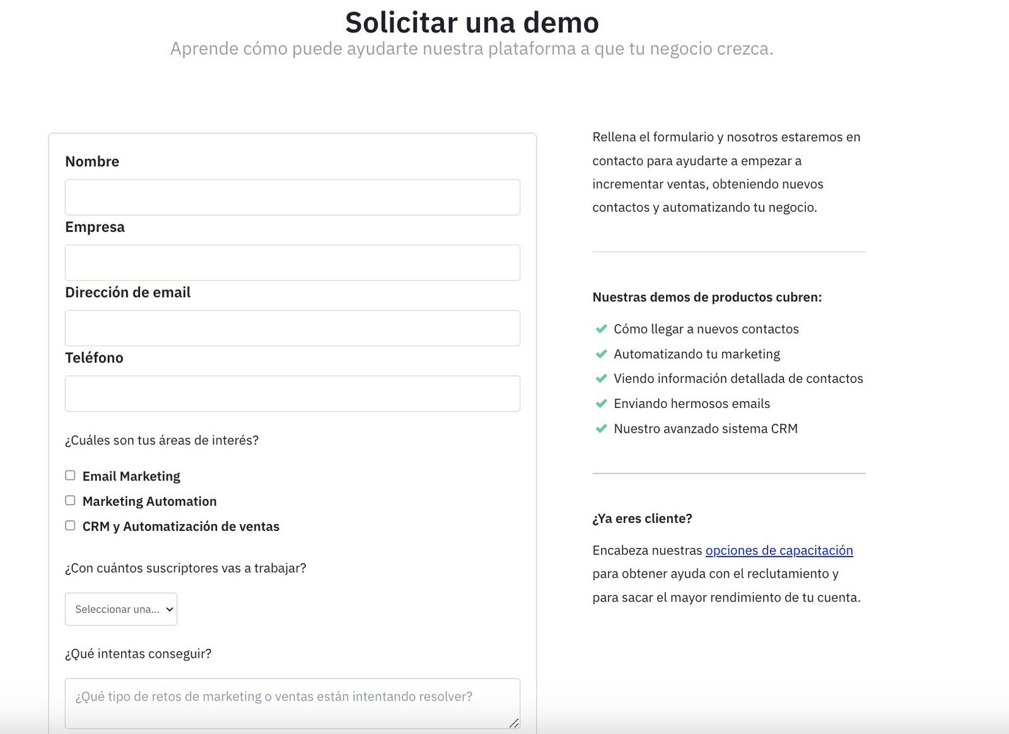Enable the Email Marketing checkbox

70,475
